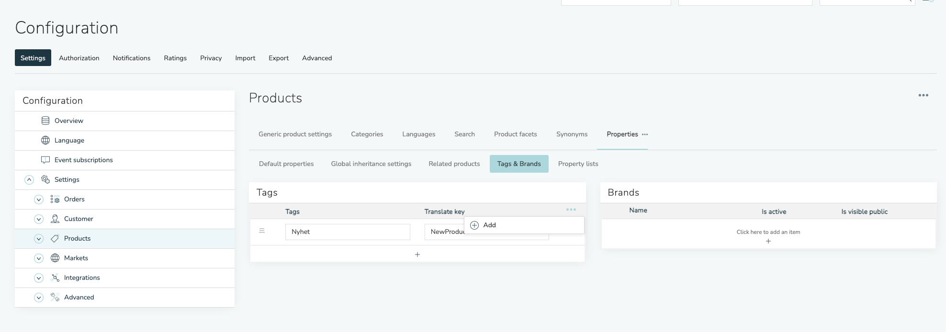Screen dimensions: 946x332
Task: Collapse the Settings tree node
Action: [29, 180]
